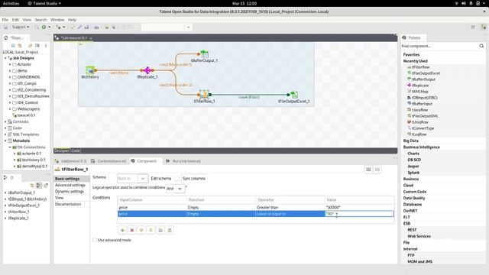Choose tLogRow from the palette
Viewport: 489px width, 275px height.
tap(419, 134)
